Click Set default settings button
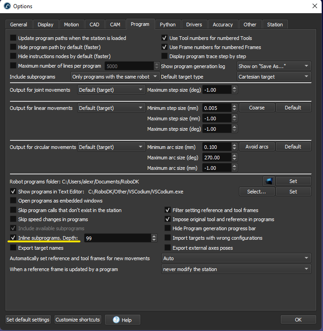The width and height of the screenshot is (323, 331). tap(28, 320)
